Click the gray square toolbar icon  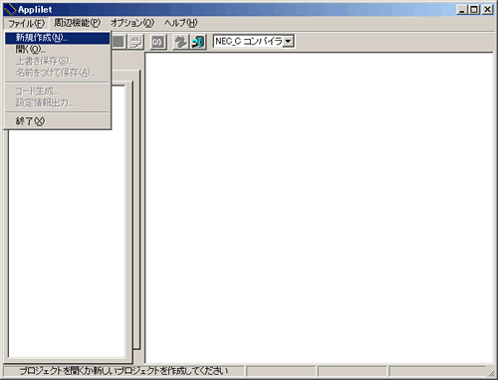coord(119,42)
